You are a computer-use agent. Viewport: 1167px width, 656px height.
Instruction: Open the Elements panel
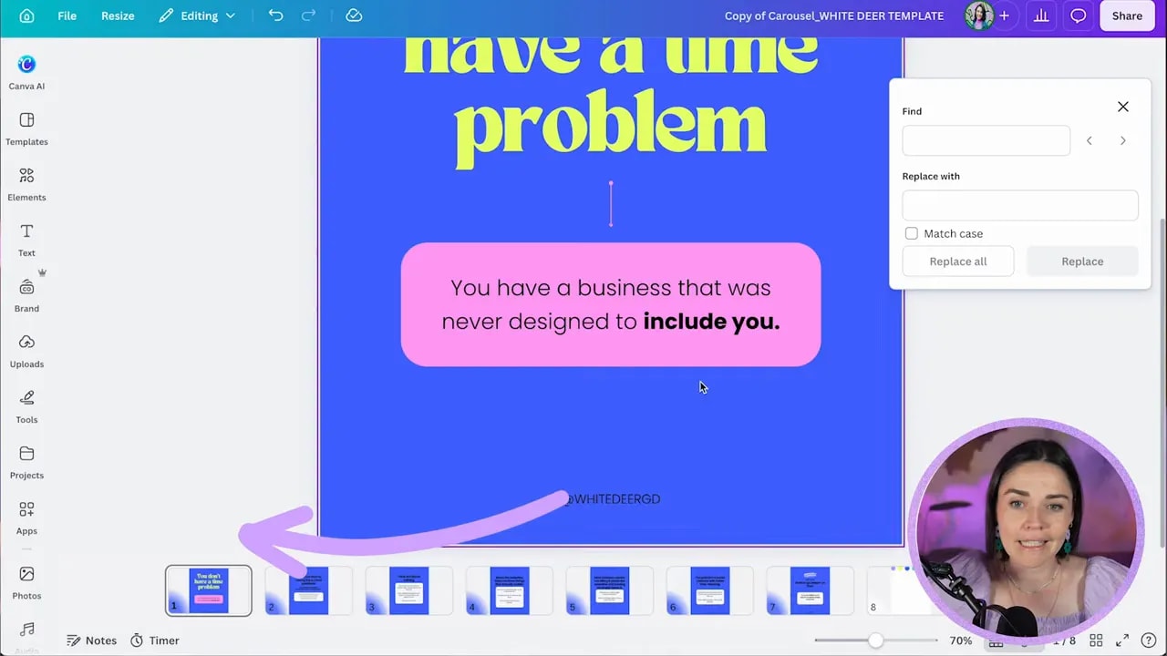(x=26, y=184)
